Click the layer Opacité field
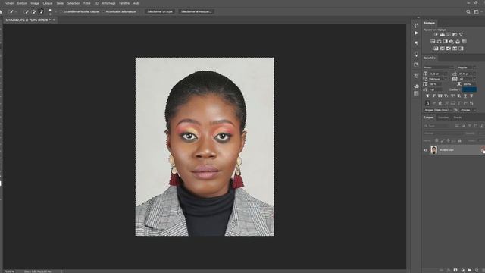This screenshot has width=485, height=273. (482, 133)
